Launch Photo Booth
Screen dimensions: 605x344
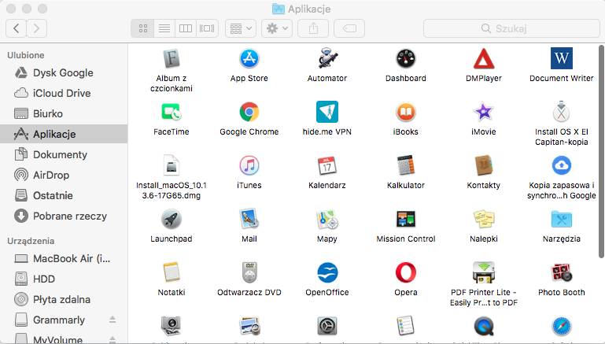click(562, 272)
